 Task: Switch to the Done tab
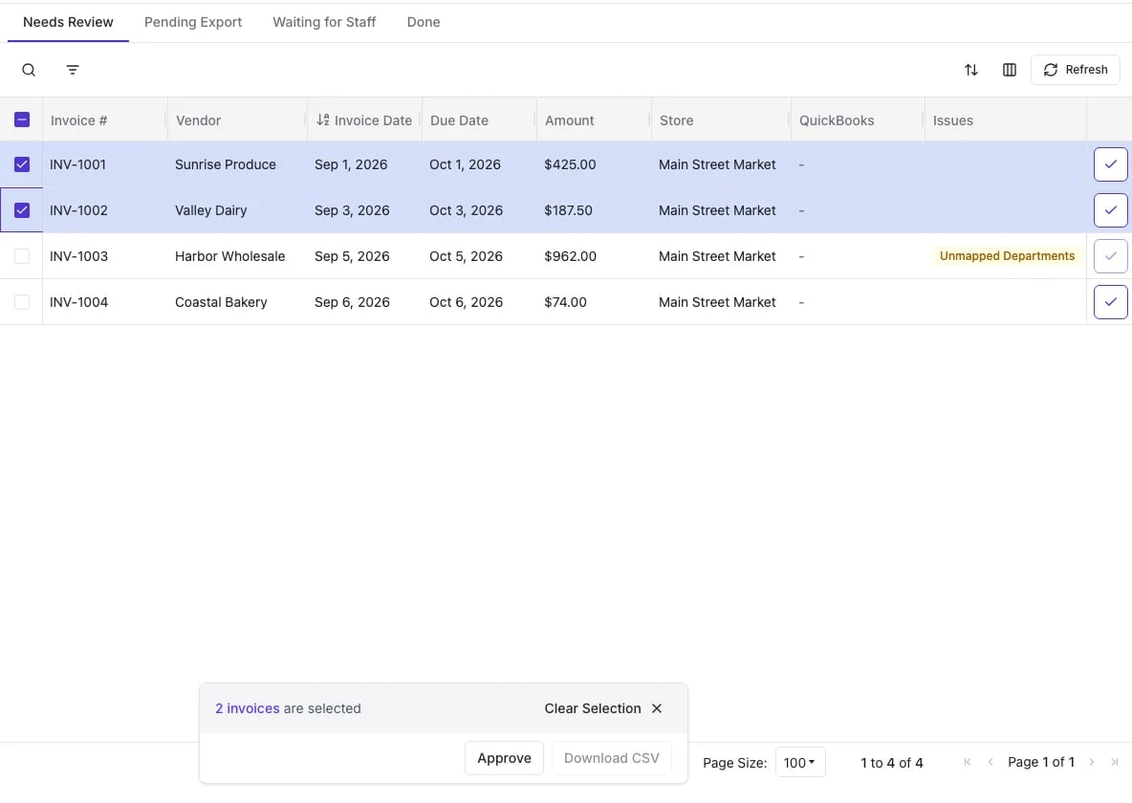[x=424, y=22]
